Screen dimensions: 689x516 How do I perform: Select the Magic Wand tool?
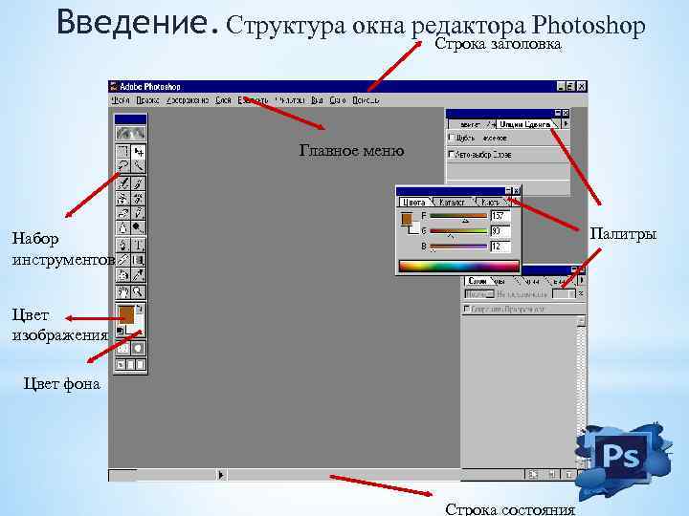[139, 166]
